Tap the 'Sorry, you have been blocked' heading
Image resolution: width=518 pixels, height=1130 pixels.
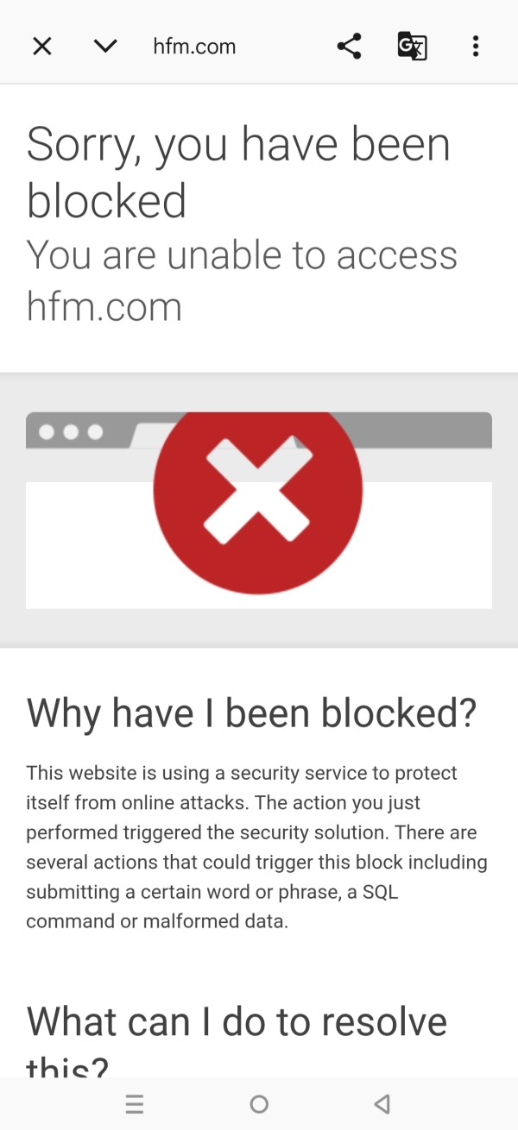point(238,172)
